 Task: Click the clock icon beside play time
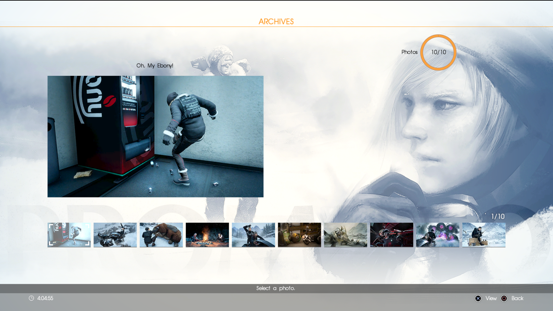(31, 298)
